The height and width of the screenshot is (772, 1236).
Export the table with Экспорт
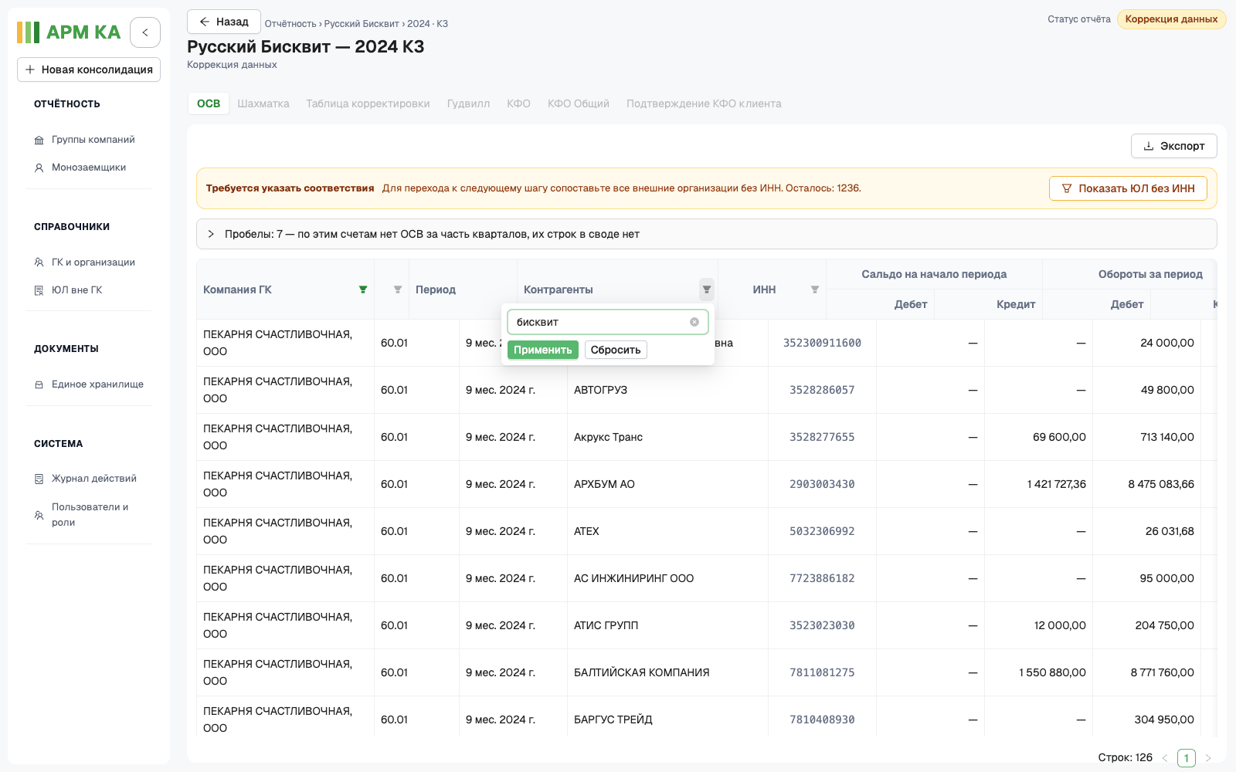1173,146
